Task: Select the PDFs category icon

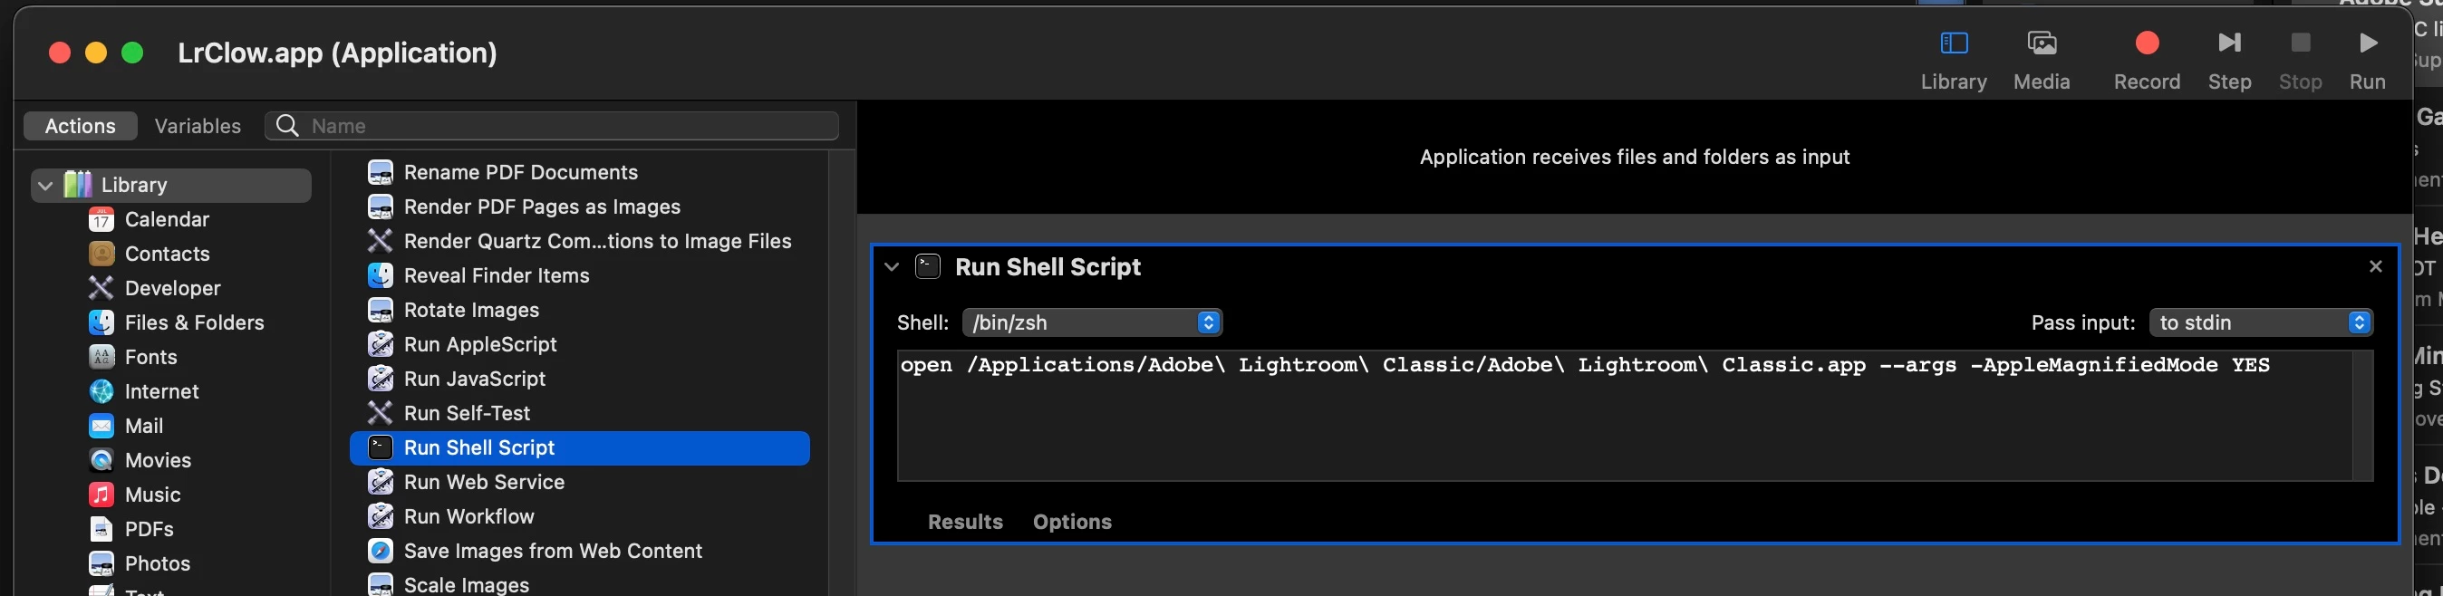Action: click(101, 530)
